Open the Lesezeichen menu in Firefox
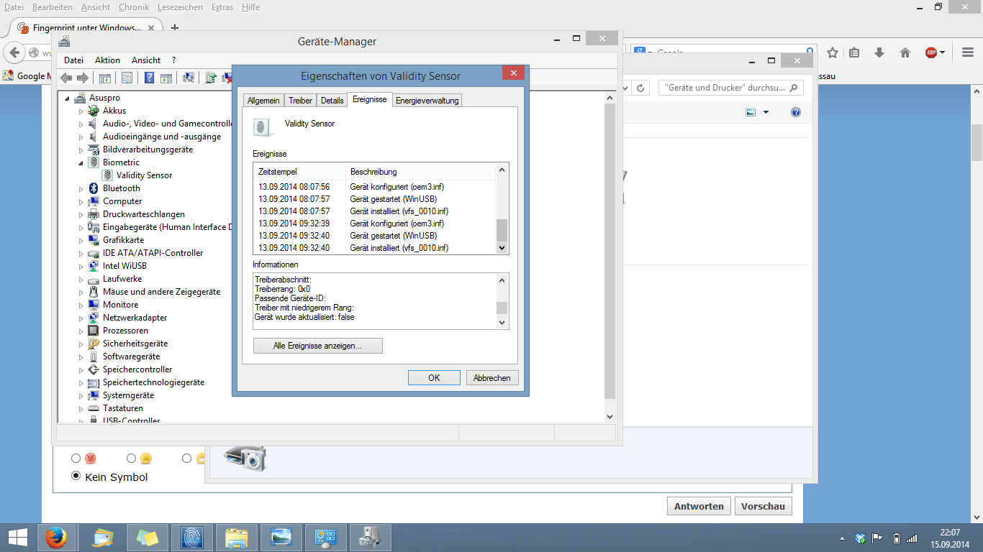 coord(181,6)
